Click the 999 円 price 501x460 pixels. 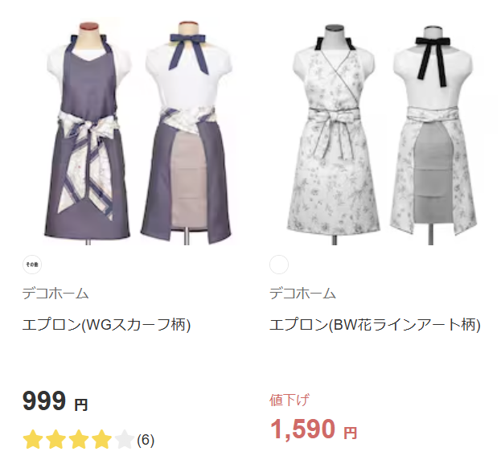pos(55,401)
